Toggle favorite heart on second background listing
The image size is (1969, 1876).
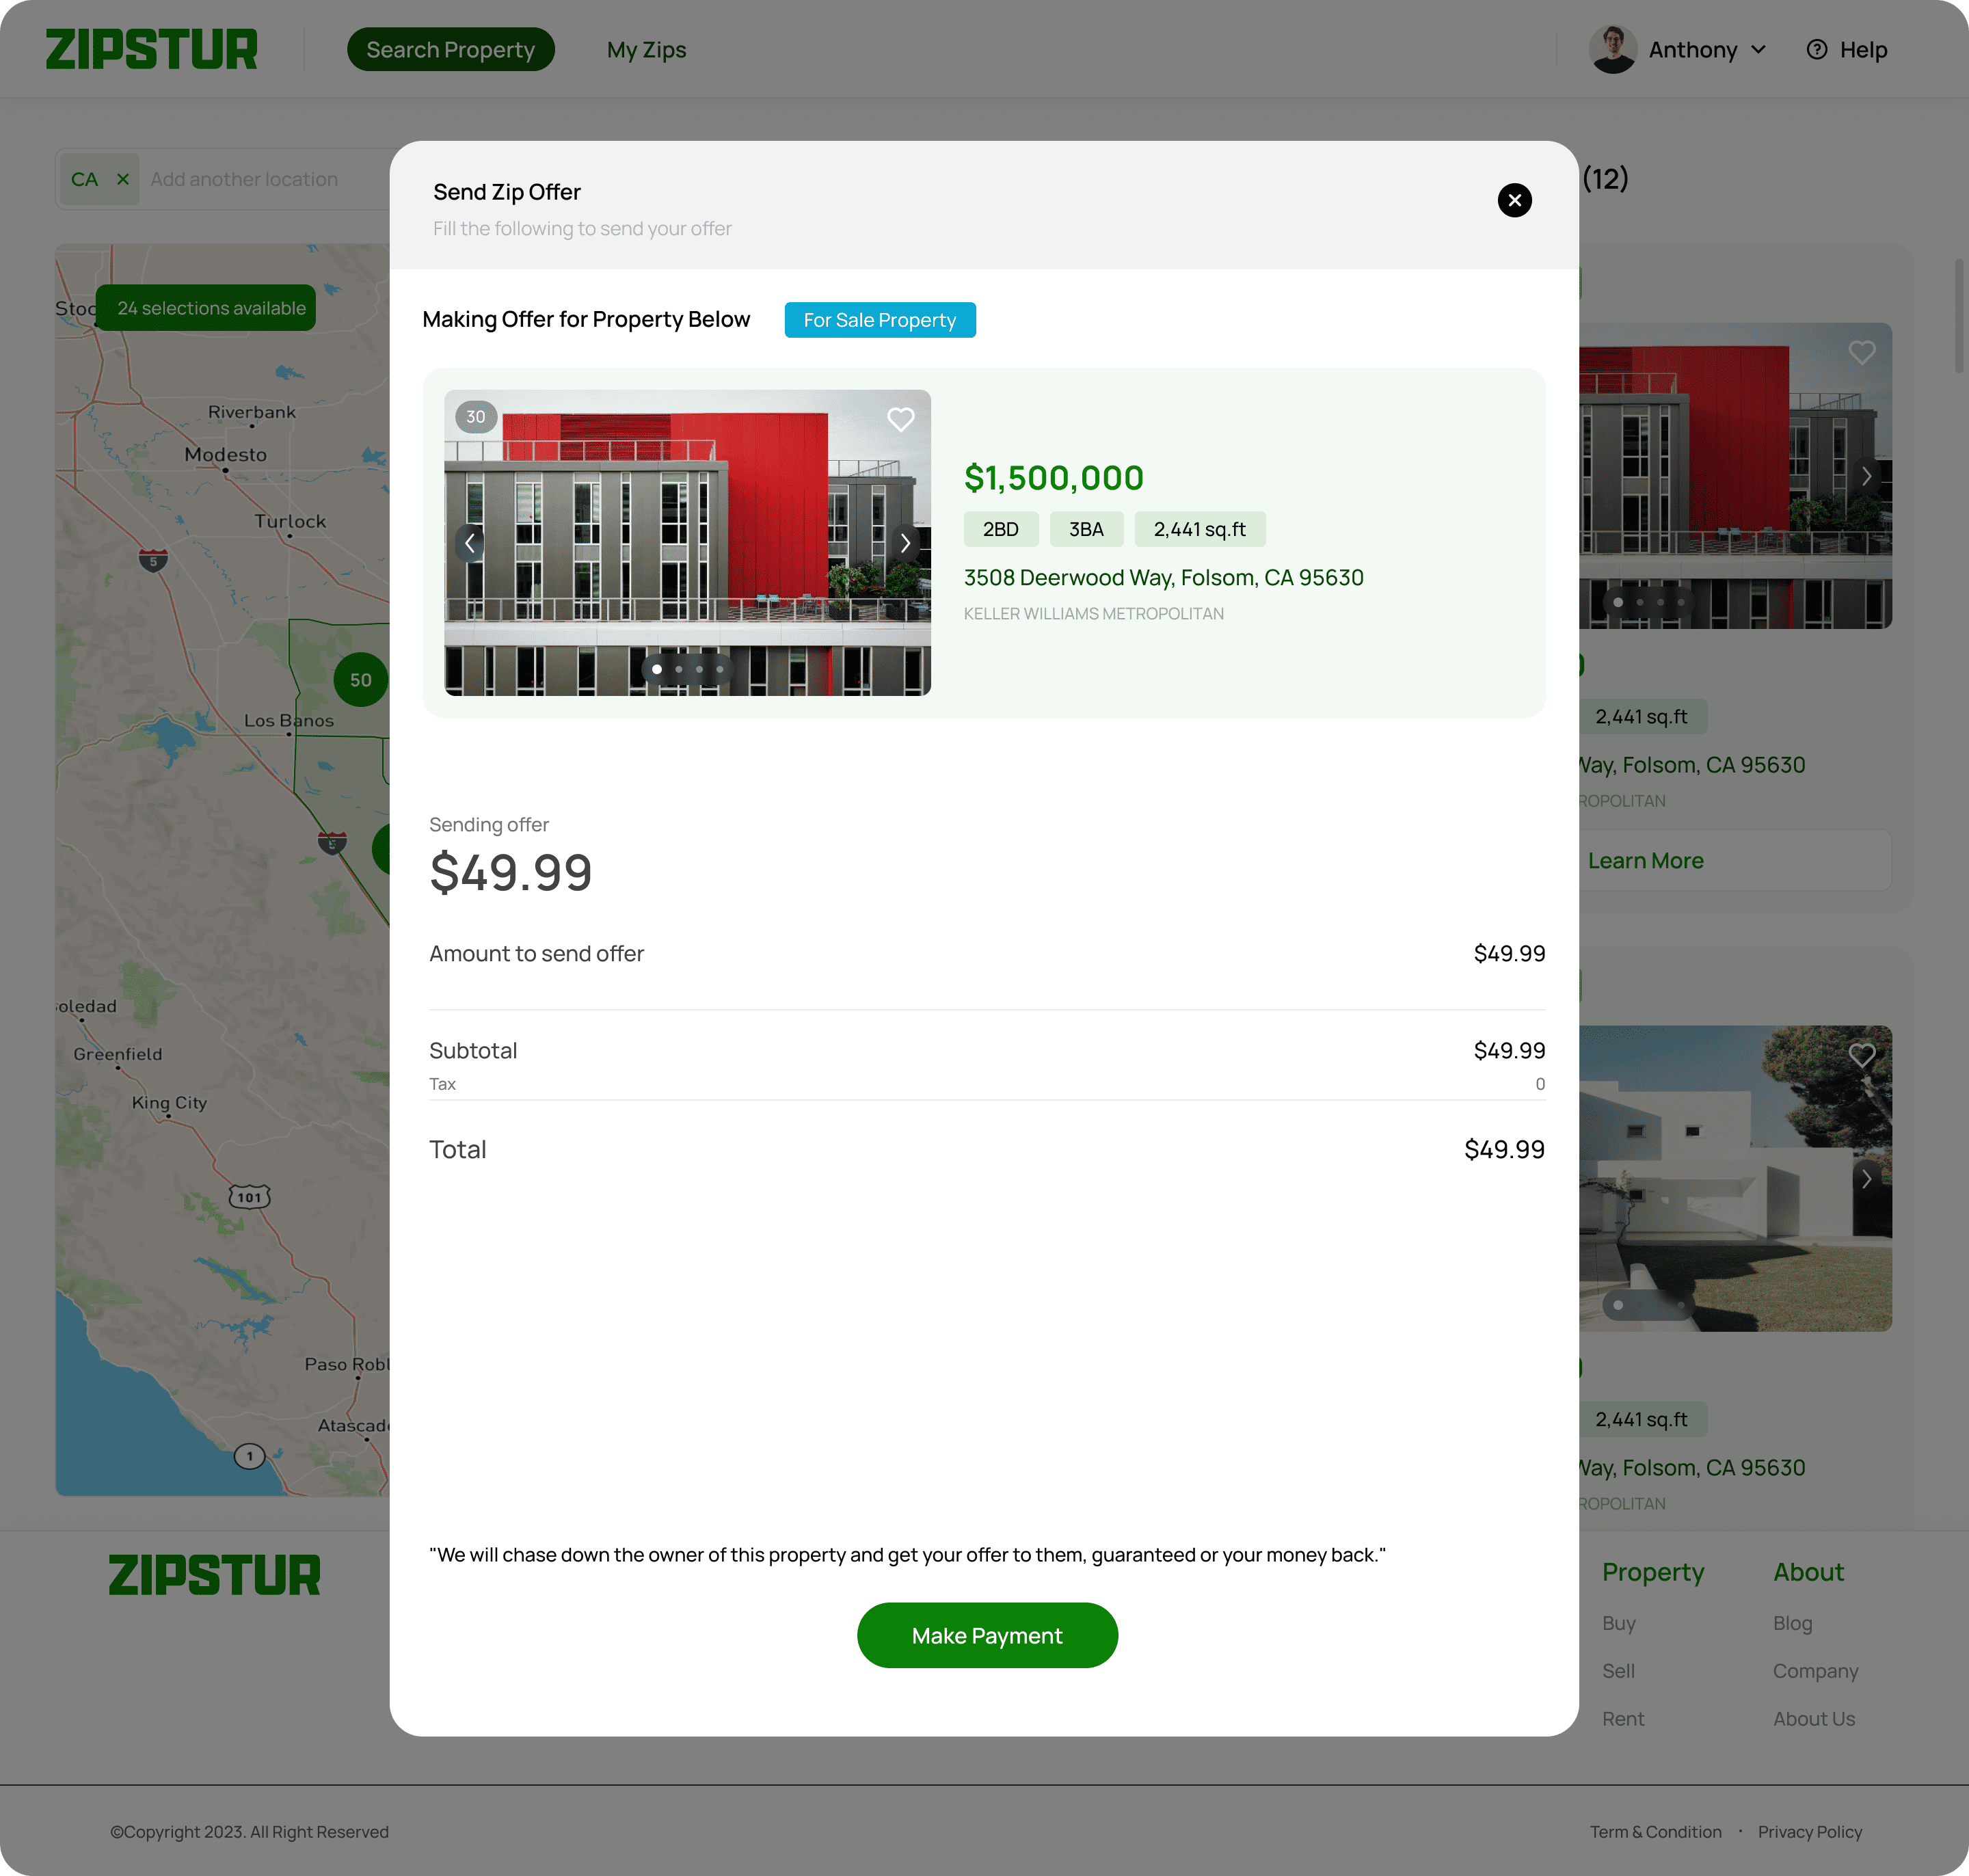1862,1055
